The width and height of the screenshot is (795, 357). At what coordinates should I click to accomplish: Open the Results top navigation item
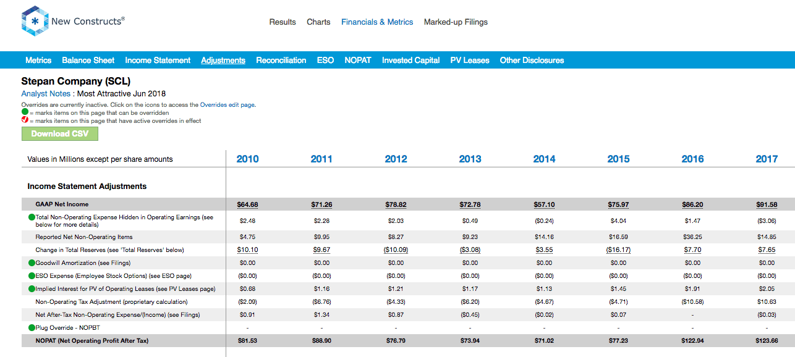tap(283, 22)
